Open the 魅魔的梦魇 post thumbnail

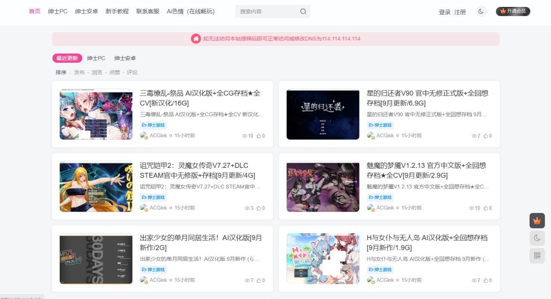pos(323,186)
